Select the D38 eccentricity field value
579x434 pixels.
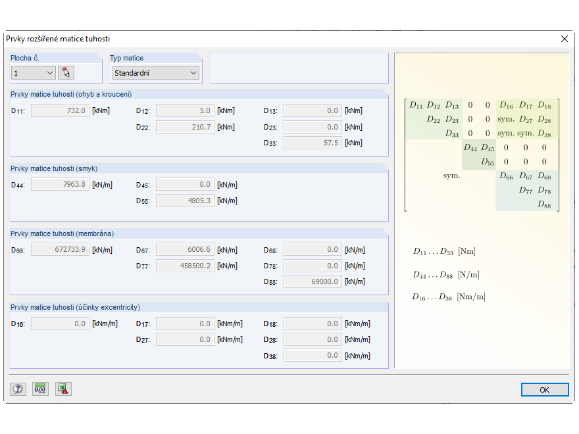coord(313,355)
